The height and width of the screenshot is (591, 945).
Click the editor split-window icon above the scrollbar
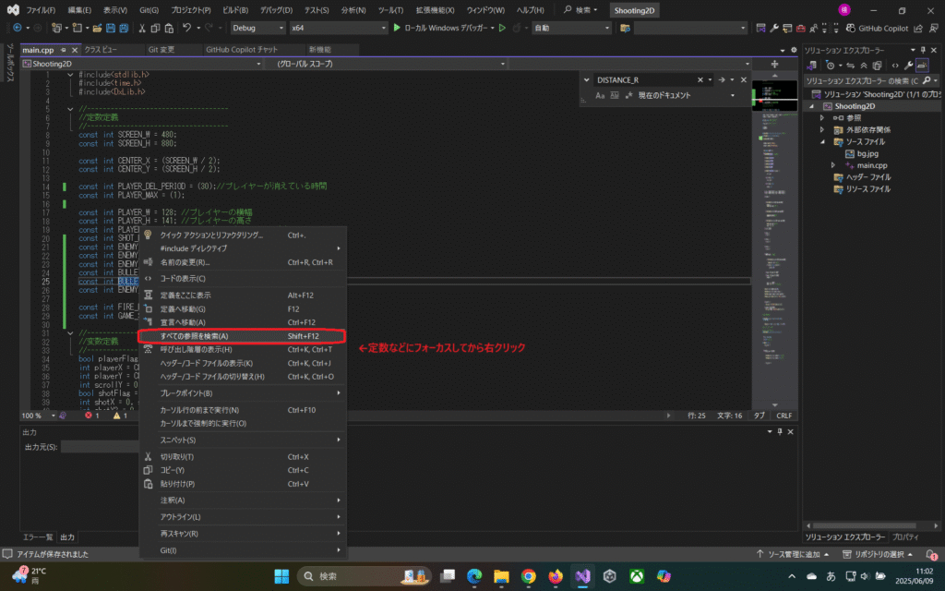pyautogui.click(x=774, y=64)
